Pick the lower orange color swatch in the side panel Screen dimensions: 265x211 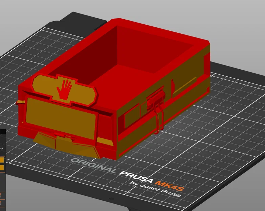point(2,168)
